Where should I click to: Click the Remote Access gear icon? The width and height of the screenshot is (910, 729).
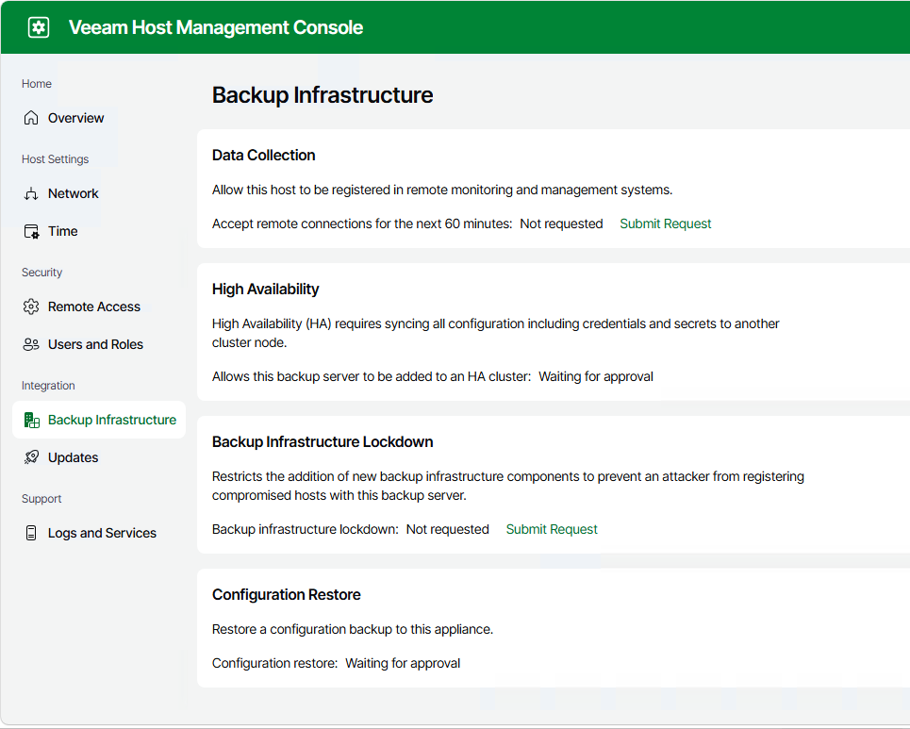[31, 307]
